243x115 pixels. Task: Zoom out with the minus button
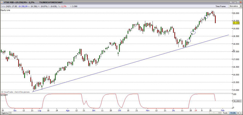(241, 113)
